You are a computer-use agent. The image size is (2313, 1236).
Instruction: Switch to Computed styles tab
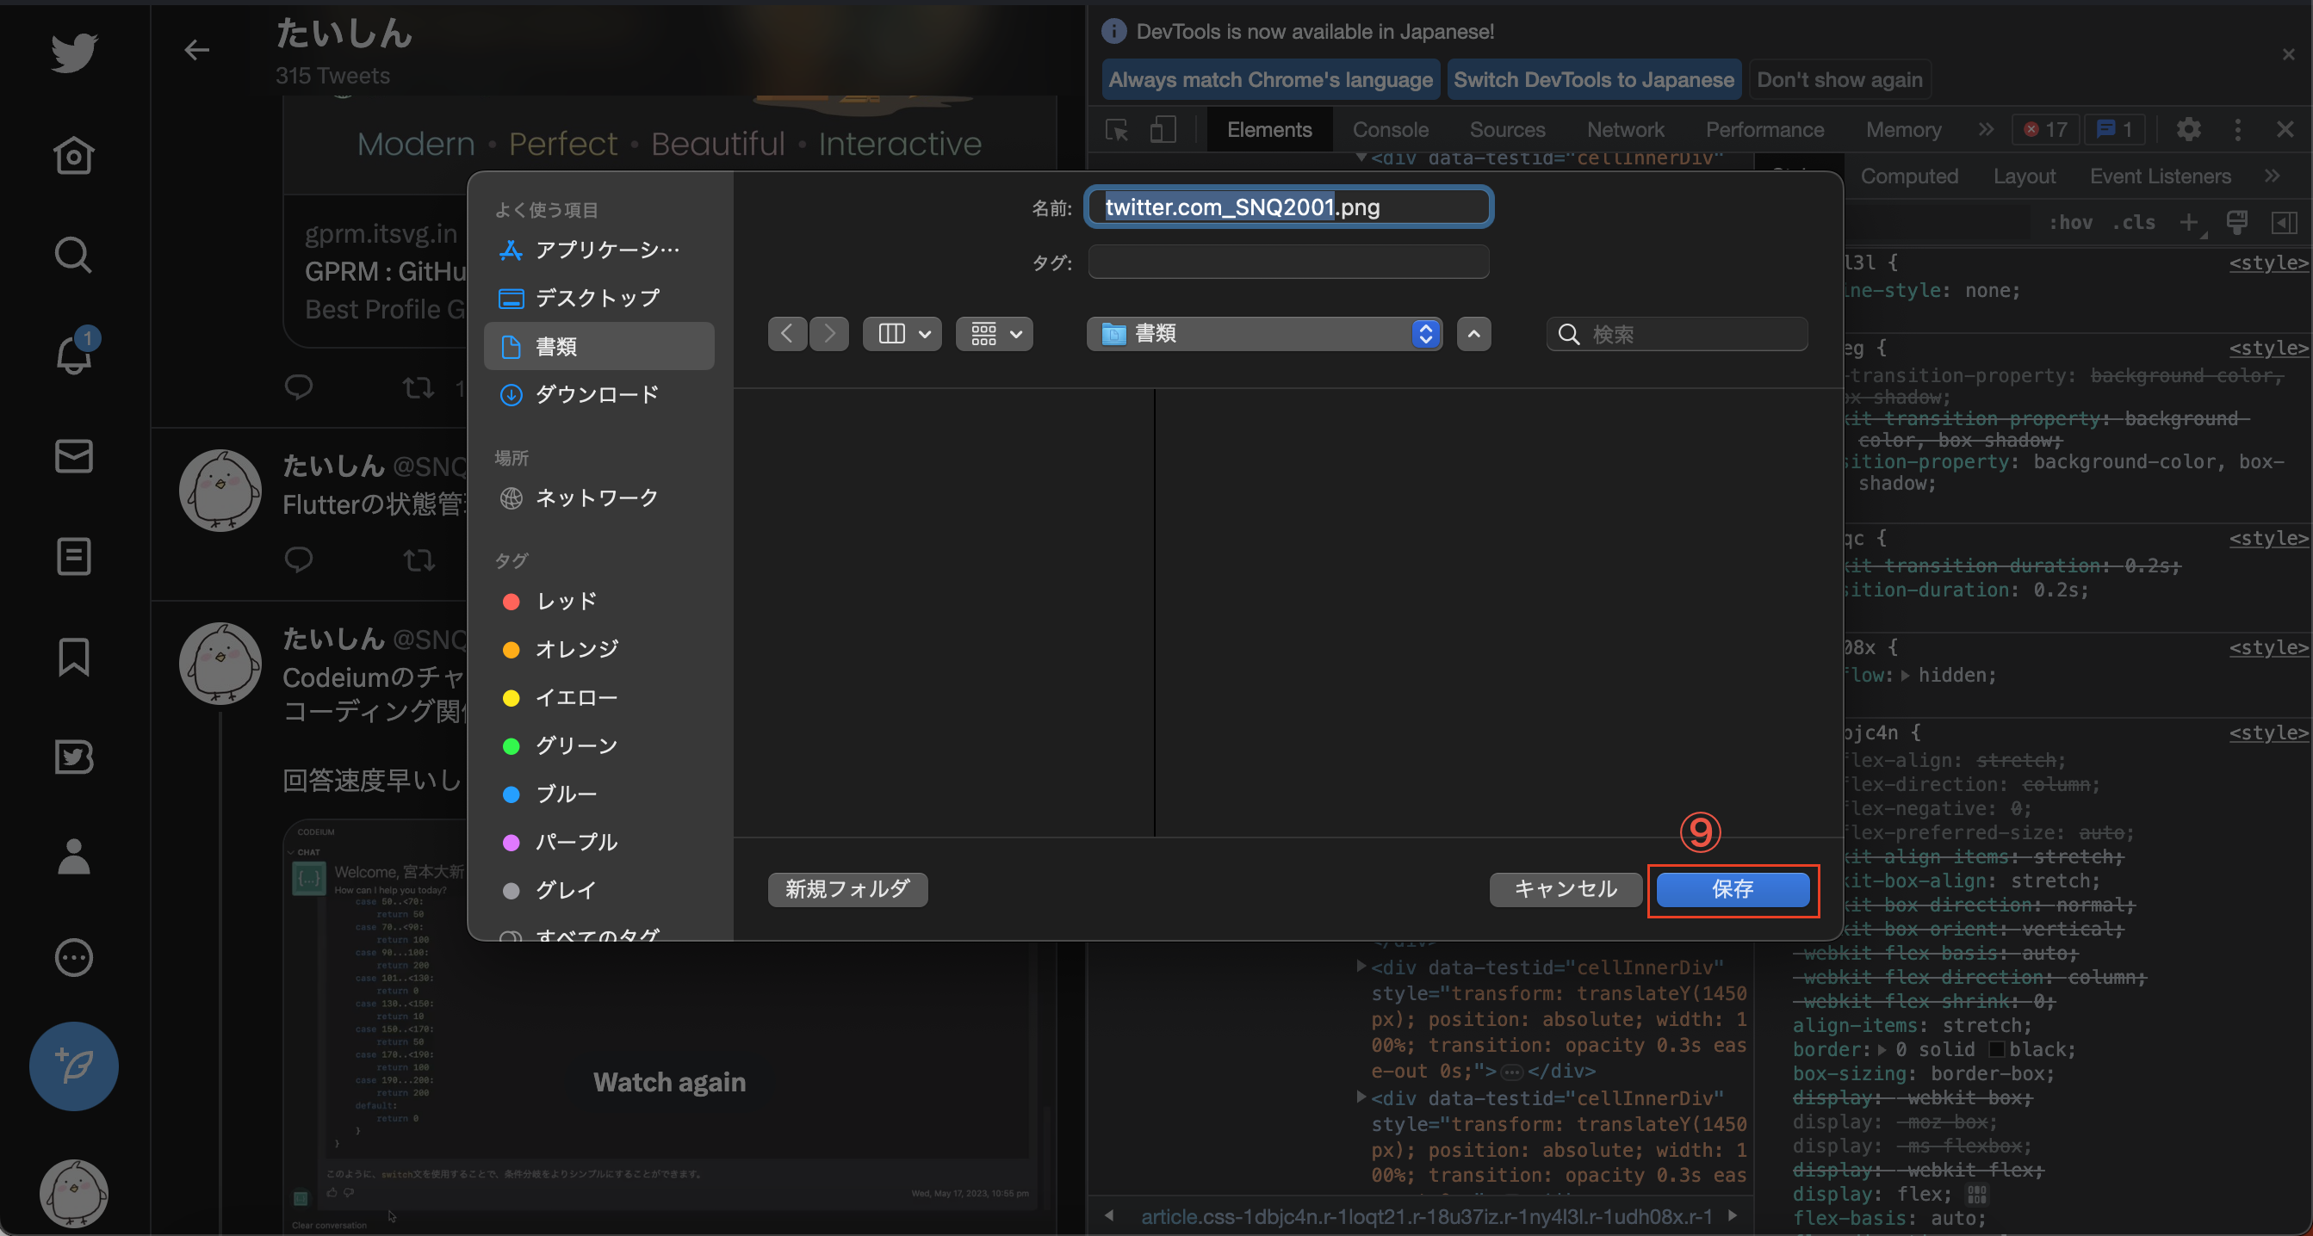(x=1909, y=176)
